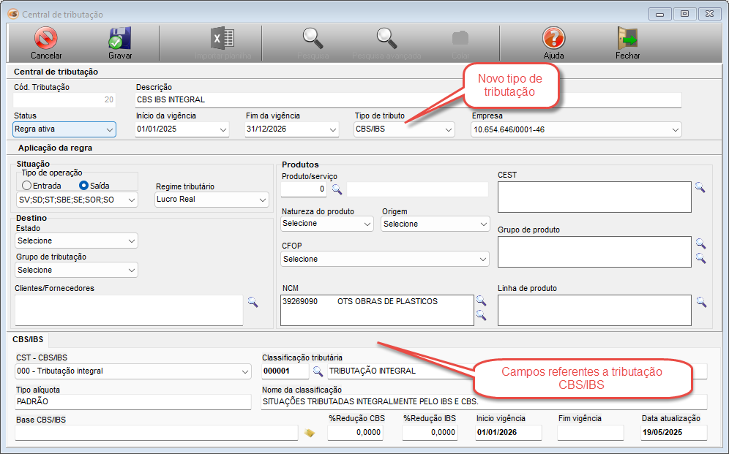Viewport: 729px width, 454px height.
Task: Open the Status dropdown showing Regra ativa
Action: 64,129
